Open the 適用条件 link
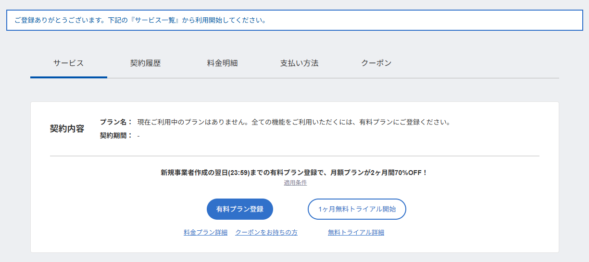 tap(295, 183)
